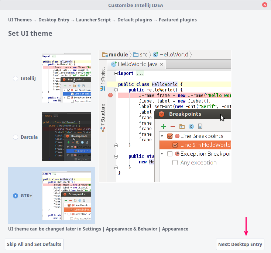Image resolution: width=271 pixels, height=253 pixels.
Task: Click the group by class C icon
Action: pos(191,126)
